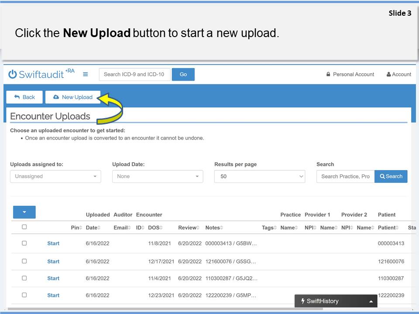Expand the Uploads assigned to dropdown
Viewport: 419px width, 314px height.
click(x=55, y=176)
